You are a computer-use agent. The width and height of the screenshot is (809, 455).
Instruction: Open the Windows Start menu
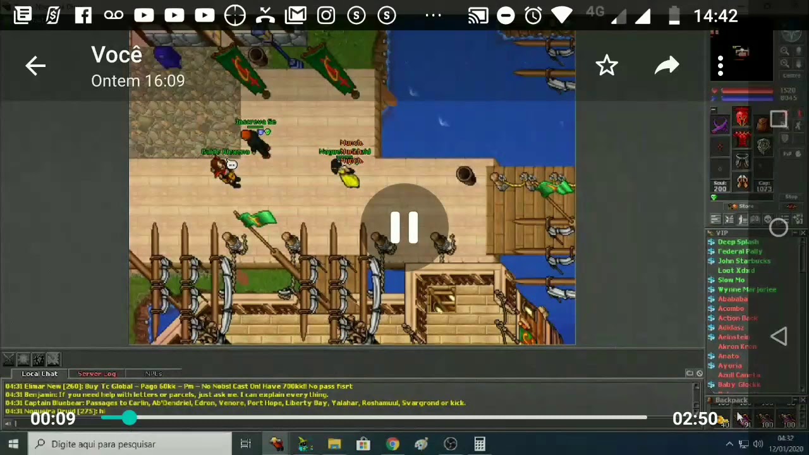[x=13, y=444]
